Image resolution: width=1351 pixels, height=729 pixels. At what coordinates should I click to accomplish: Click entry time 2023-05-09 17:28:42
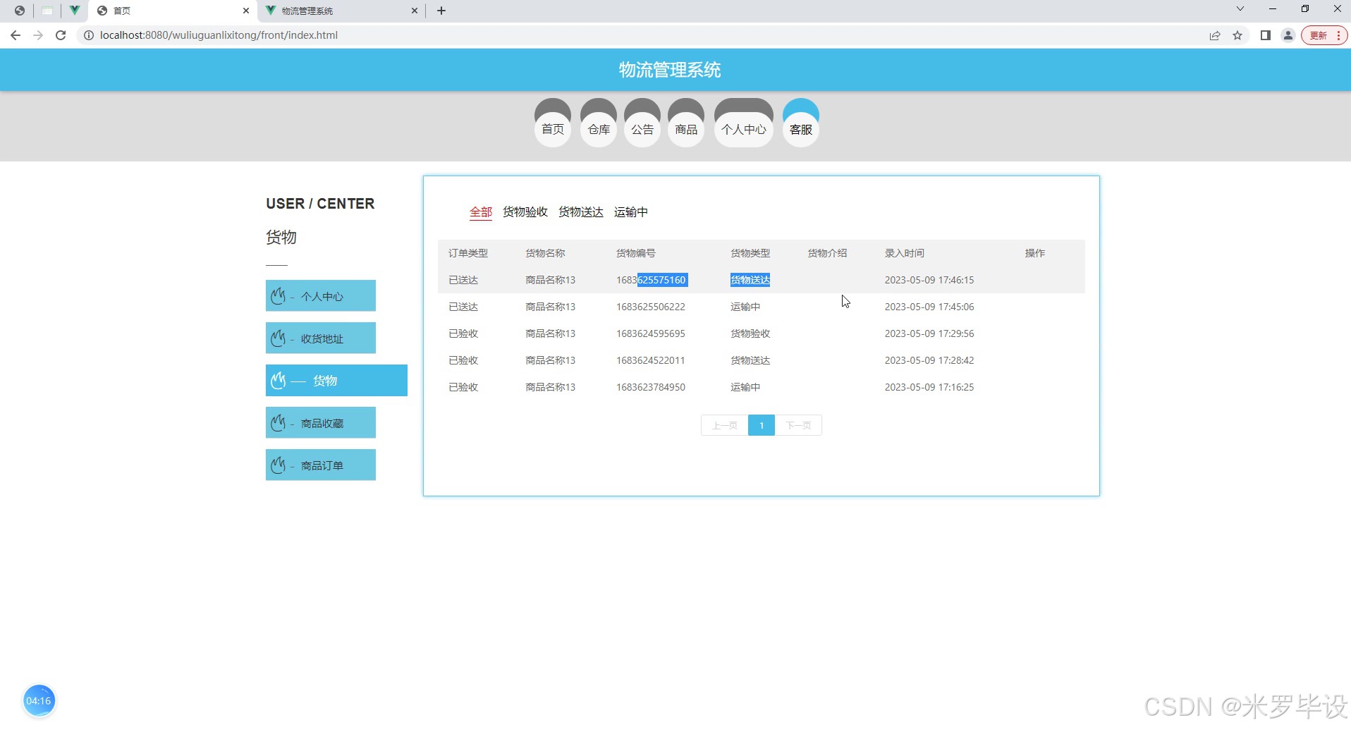pos(929,360)
